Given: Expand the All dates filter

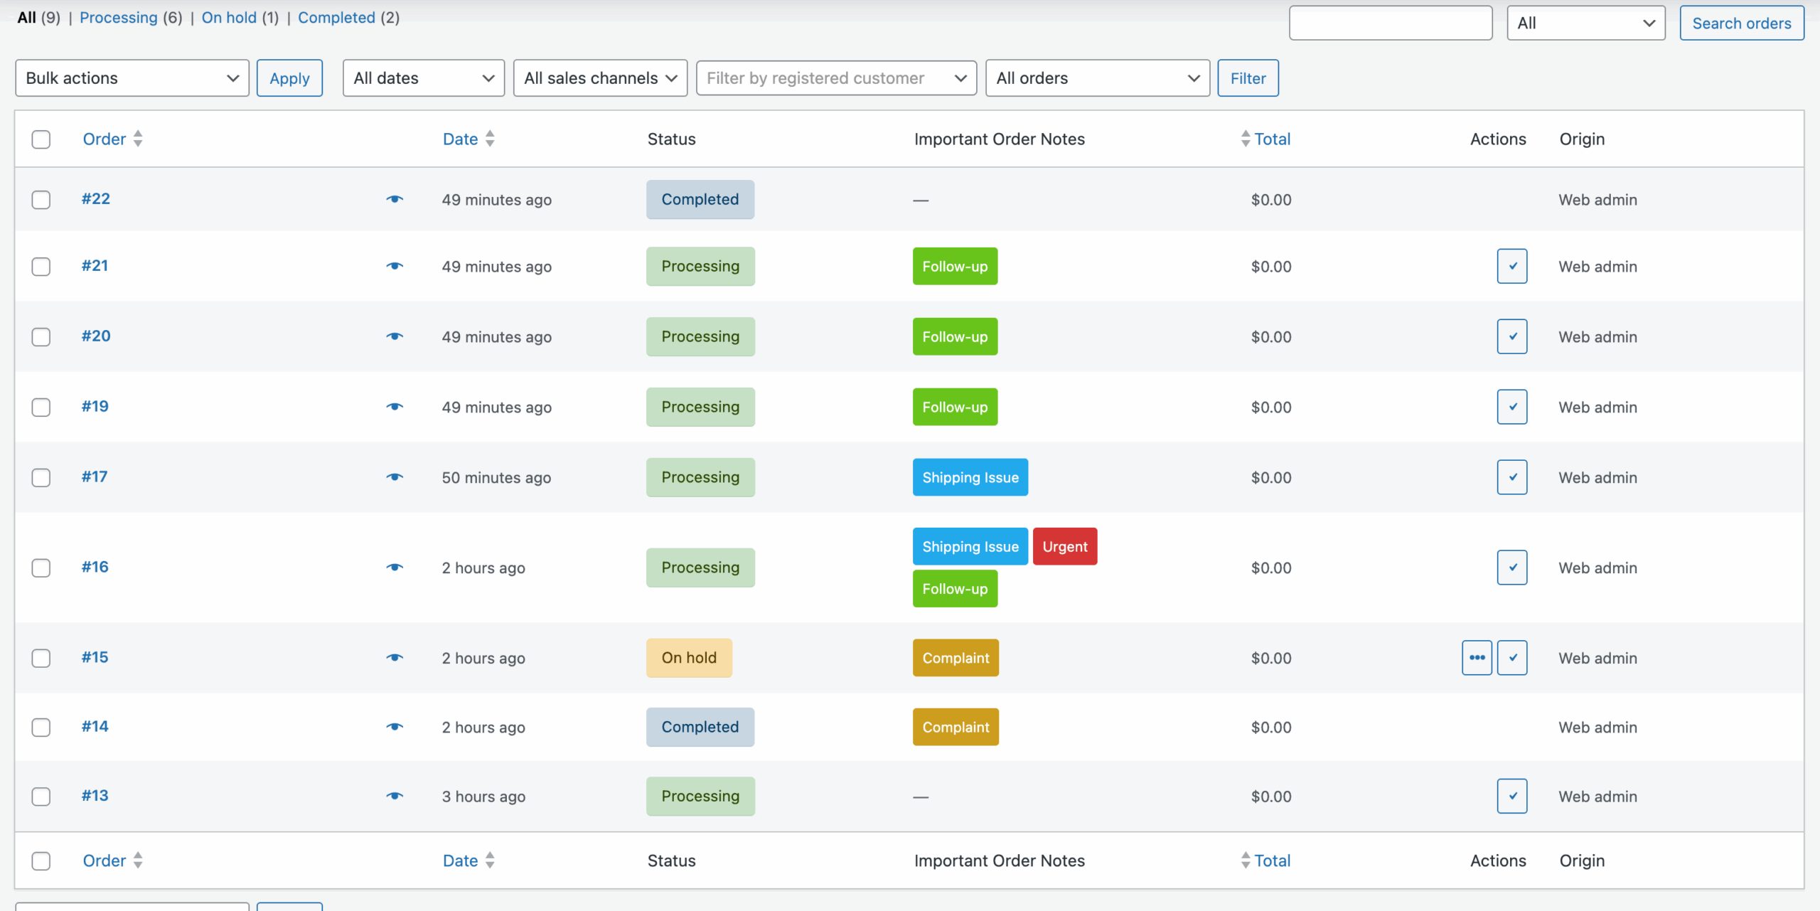Looking at the screenshot, I should pyautogui.click(x=424, y=78).
